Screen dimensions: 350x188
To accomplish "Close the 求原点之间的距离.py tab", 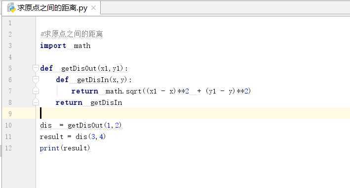I will 93,8.
